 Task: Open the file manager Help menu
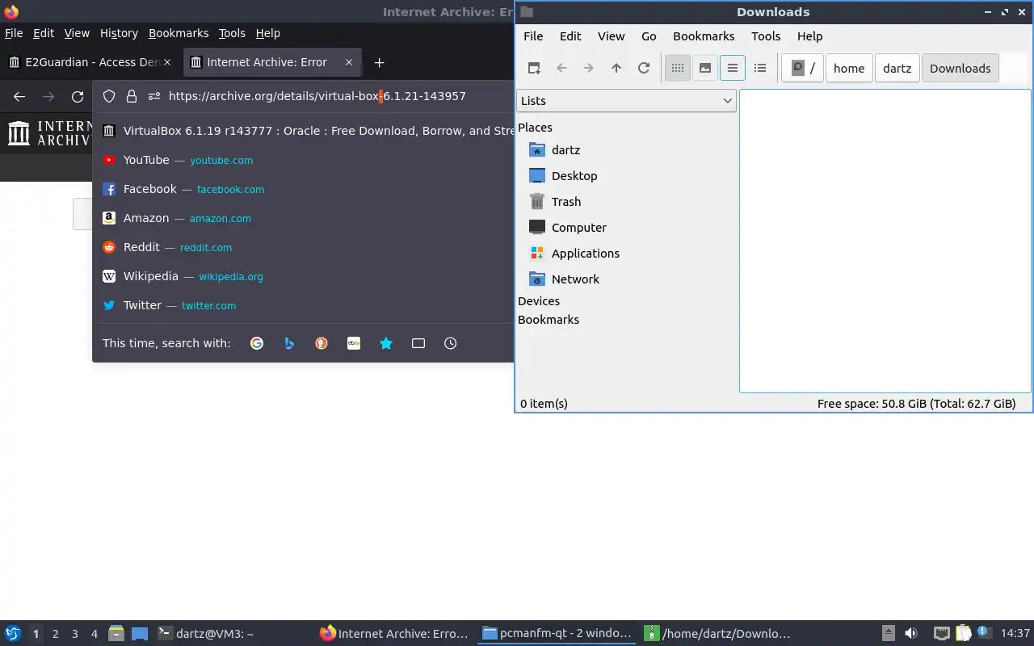809,36
